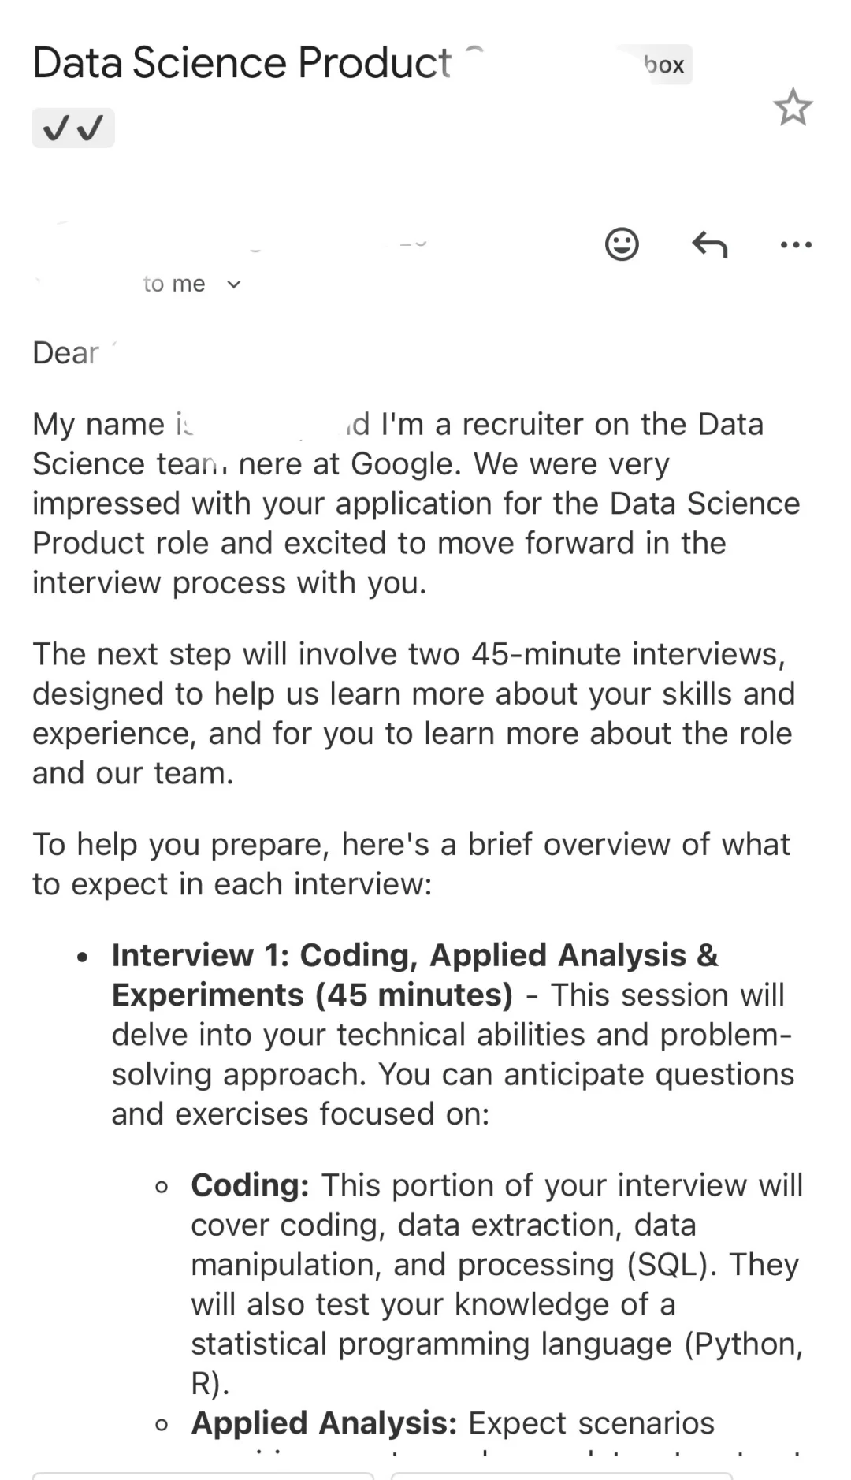Tap the hollow bullet beside "Applied Analysis:"
This screenshot has height=1480, width=851.
162,1425
